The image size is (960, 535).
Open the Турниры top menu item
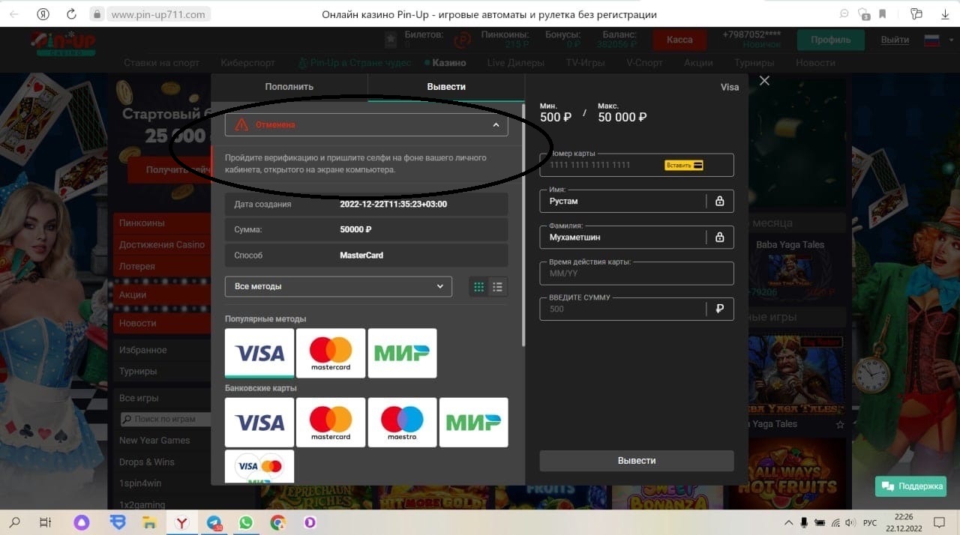pyautogui.click(x=754, y=63)
